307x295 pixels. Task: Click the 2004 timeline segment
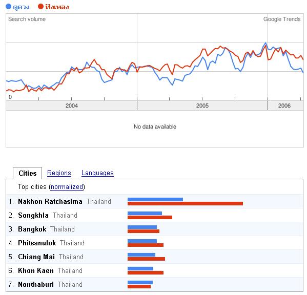point(71,106)
